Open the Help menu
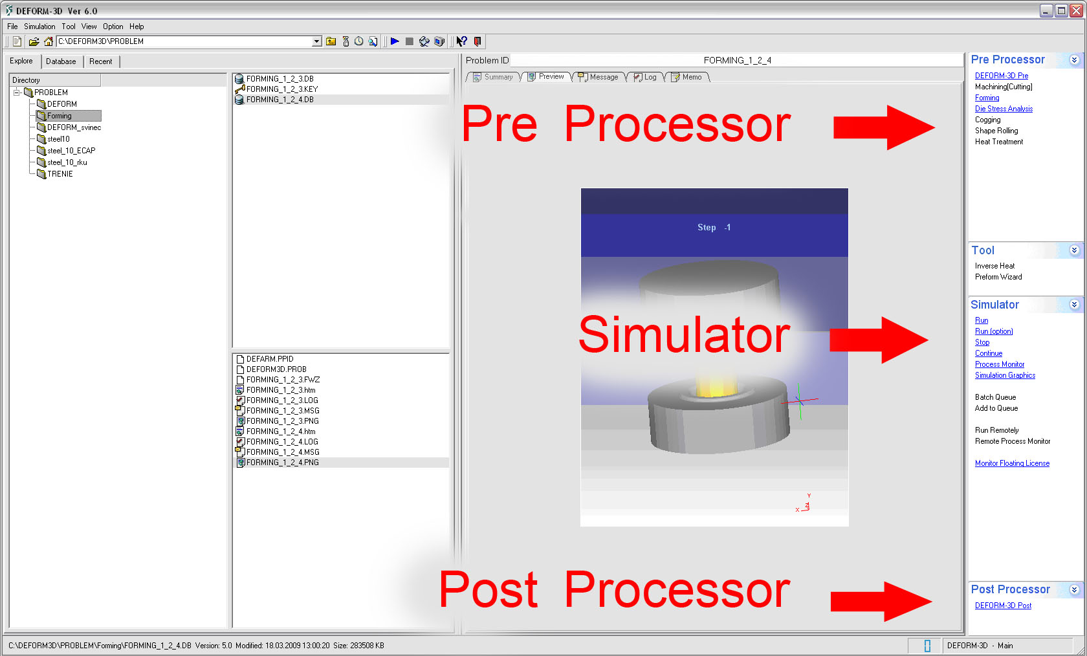The height and width of the screenshot is (656, 1087). point(137,27)
